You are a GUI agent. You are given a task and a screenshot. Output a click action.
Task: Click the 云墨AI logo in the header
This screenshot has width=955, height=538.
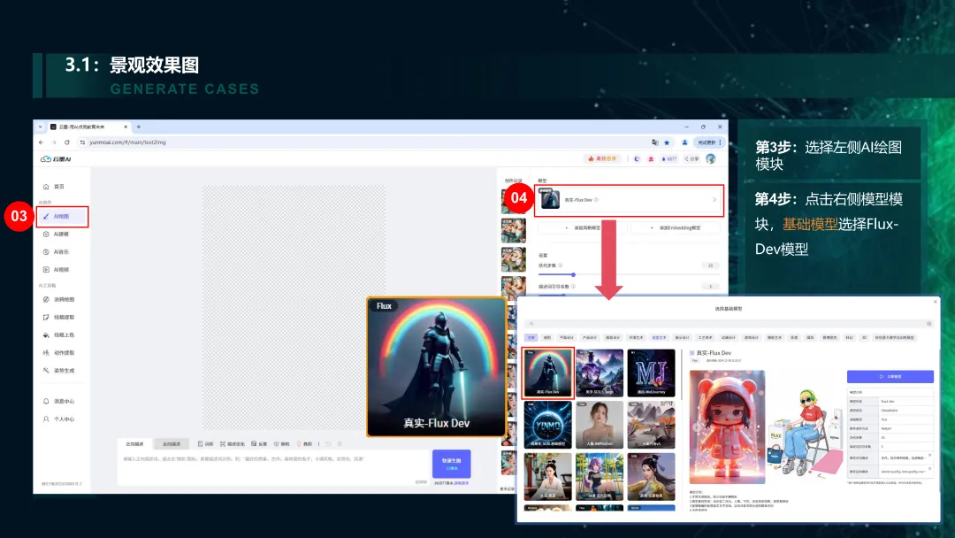coord(56,159)
